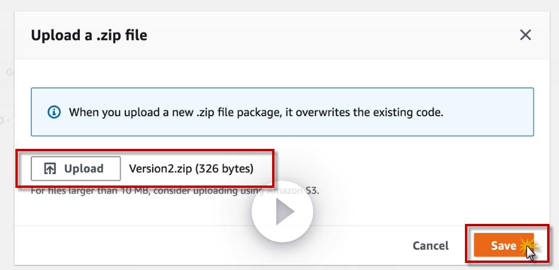Viewport: 559px width, 270px height.
Task: Click the "Upload a .zip file" dialog title
Action: pos(89,35)
